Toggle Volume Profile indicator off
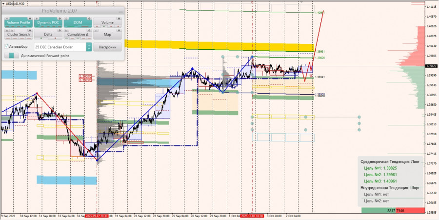 (x=19, y=22)
